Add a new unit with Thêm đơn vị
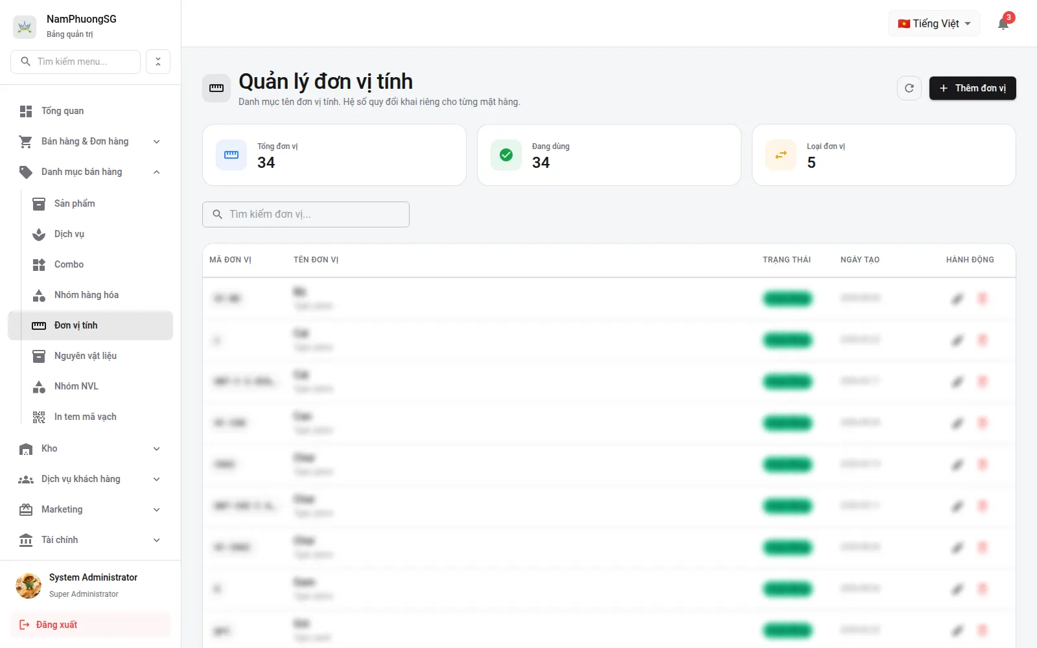The width and height of the screenshot is (1037, 648). (x=972, y=88)
